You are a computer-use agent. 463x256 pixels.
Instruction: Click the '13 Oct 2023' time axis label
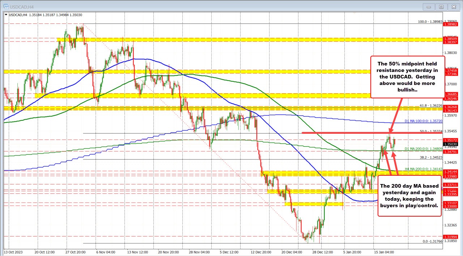point(14,252)
